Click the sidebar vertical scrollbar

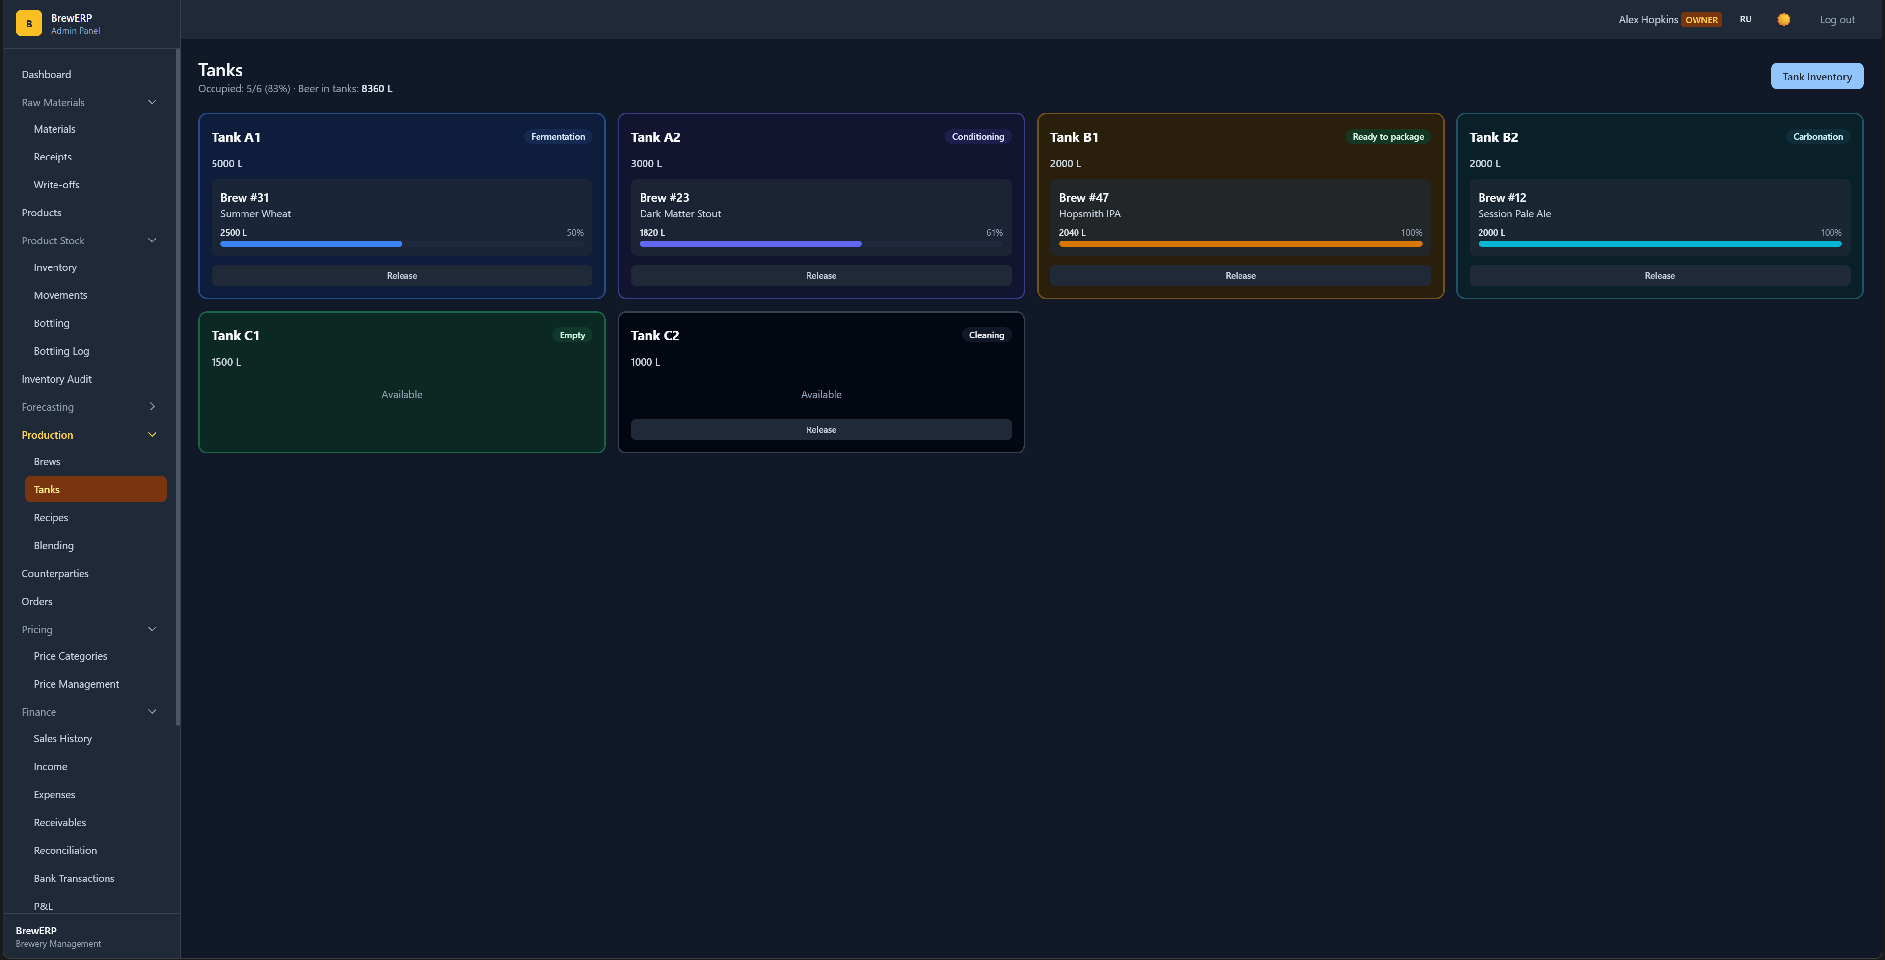tap(178, 388)
